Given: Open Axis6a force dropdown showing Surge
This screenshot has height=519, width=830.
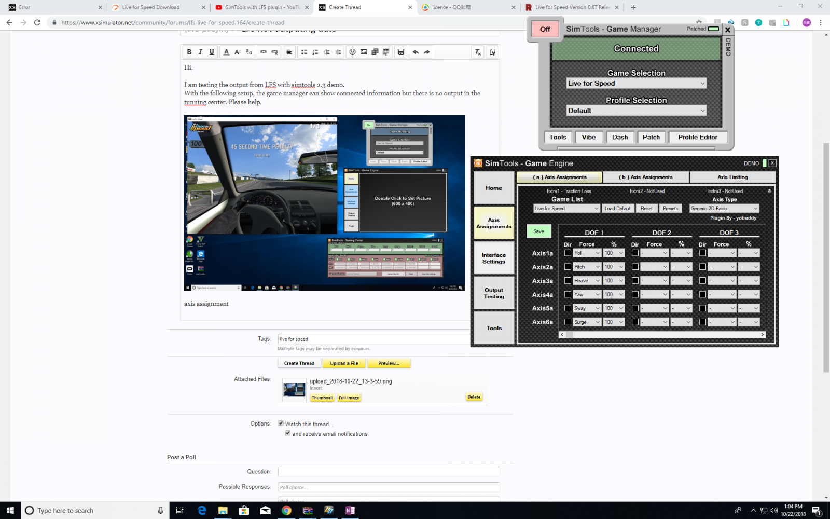Looking at the screenshot, I should click(587, 322).
